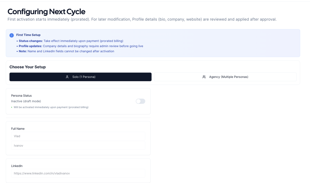Select the Solo (1 Persona) setup

point(81,77)
